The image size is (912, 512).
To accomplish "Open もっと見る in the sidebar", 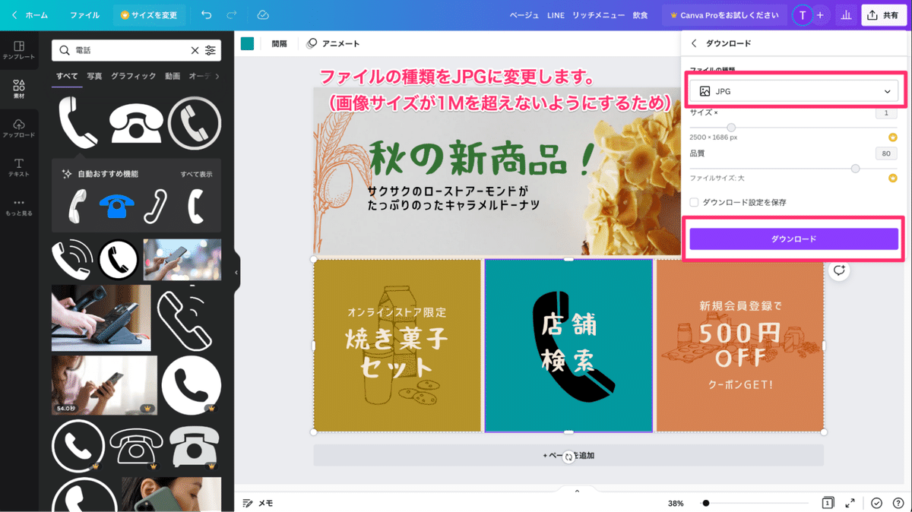I will click(x=19, y=207).
